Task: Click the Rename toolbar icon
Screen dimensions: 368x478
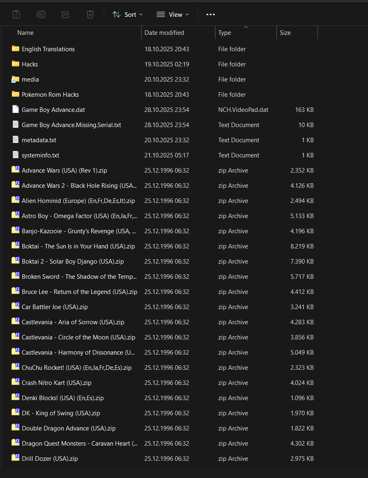Action: coord(41,14)
